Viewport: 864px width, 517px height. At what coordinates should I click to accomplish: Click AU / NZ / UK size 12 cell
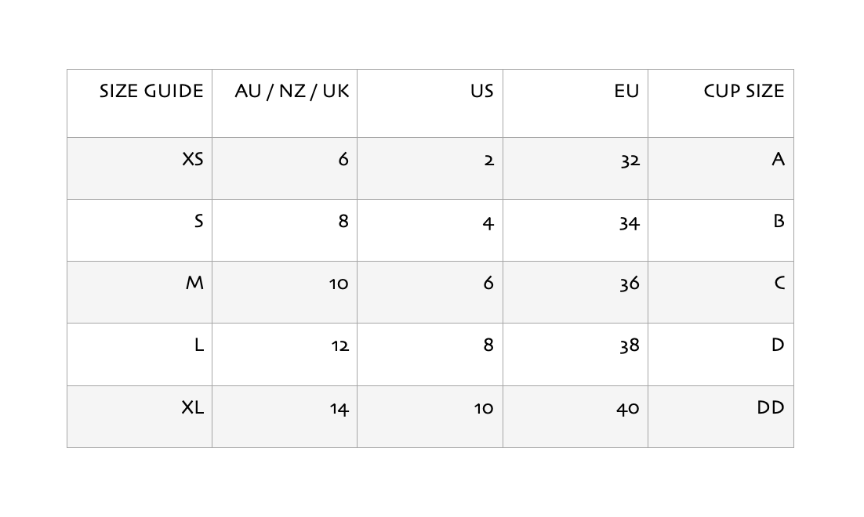coord(339,345)
